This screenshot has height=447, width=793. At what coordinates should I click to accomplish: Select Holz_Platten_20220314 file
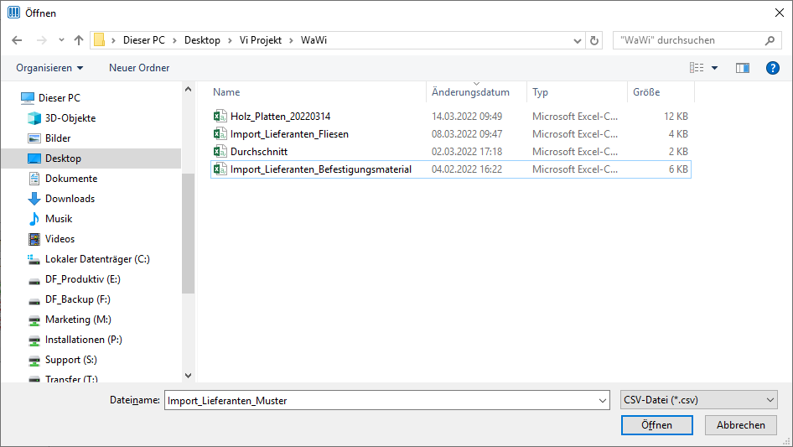[x=280, y=117]
